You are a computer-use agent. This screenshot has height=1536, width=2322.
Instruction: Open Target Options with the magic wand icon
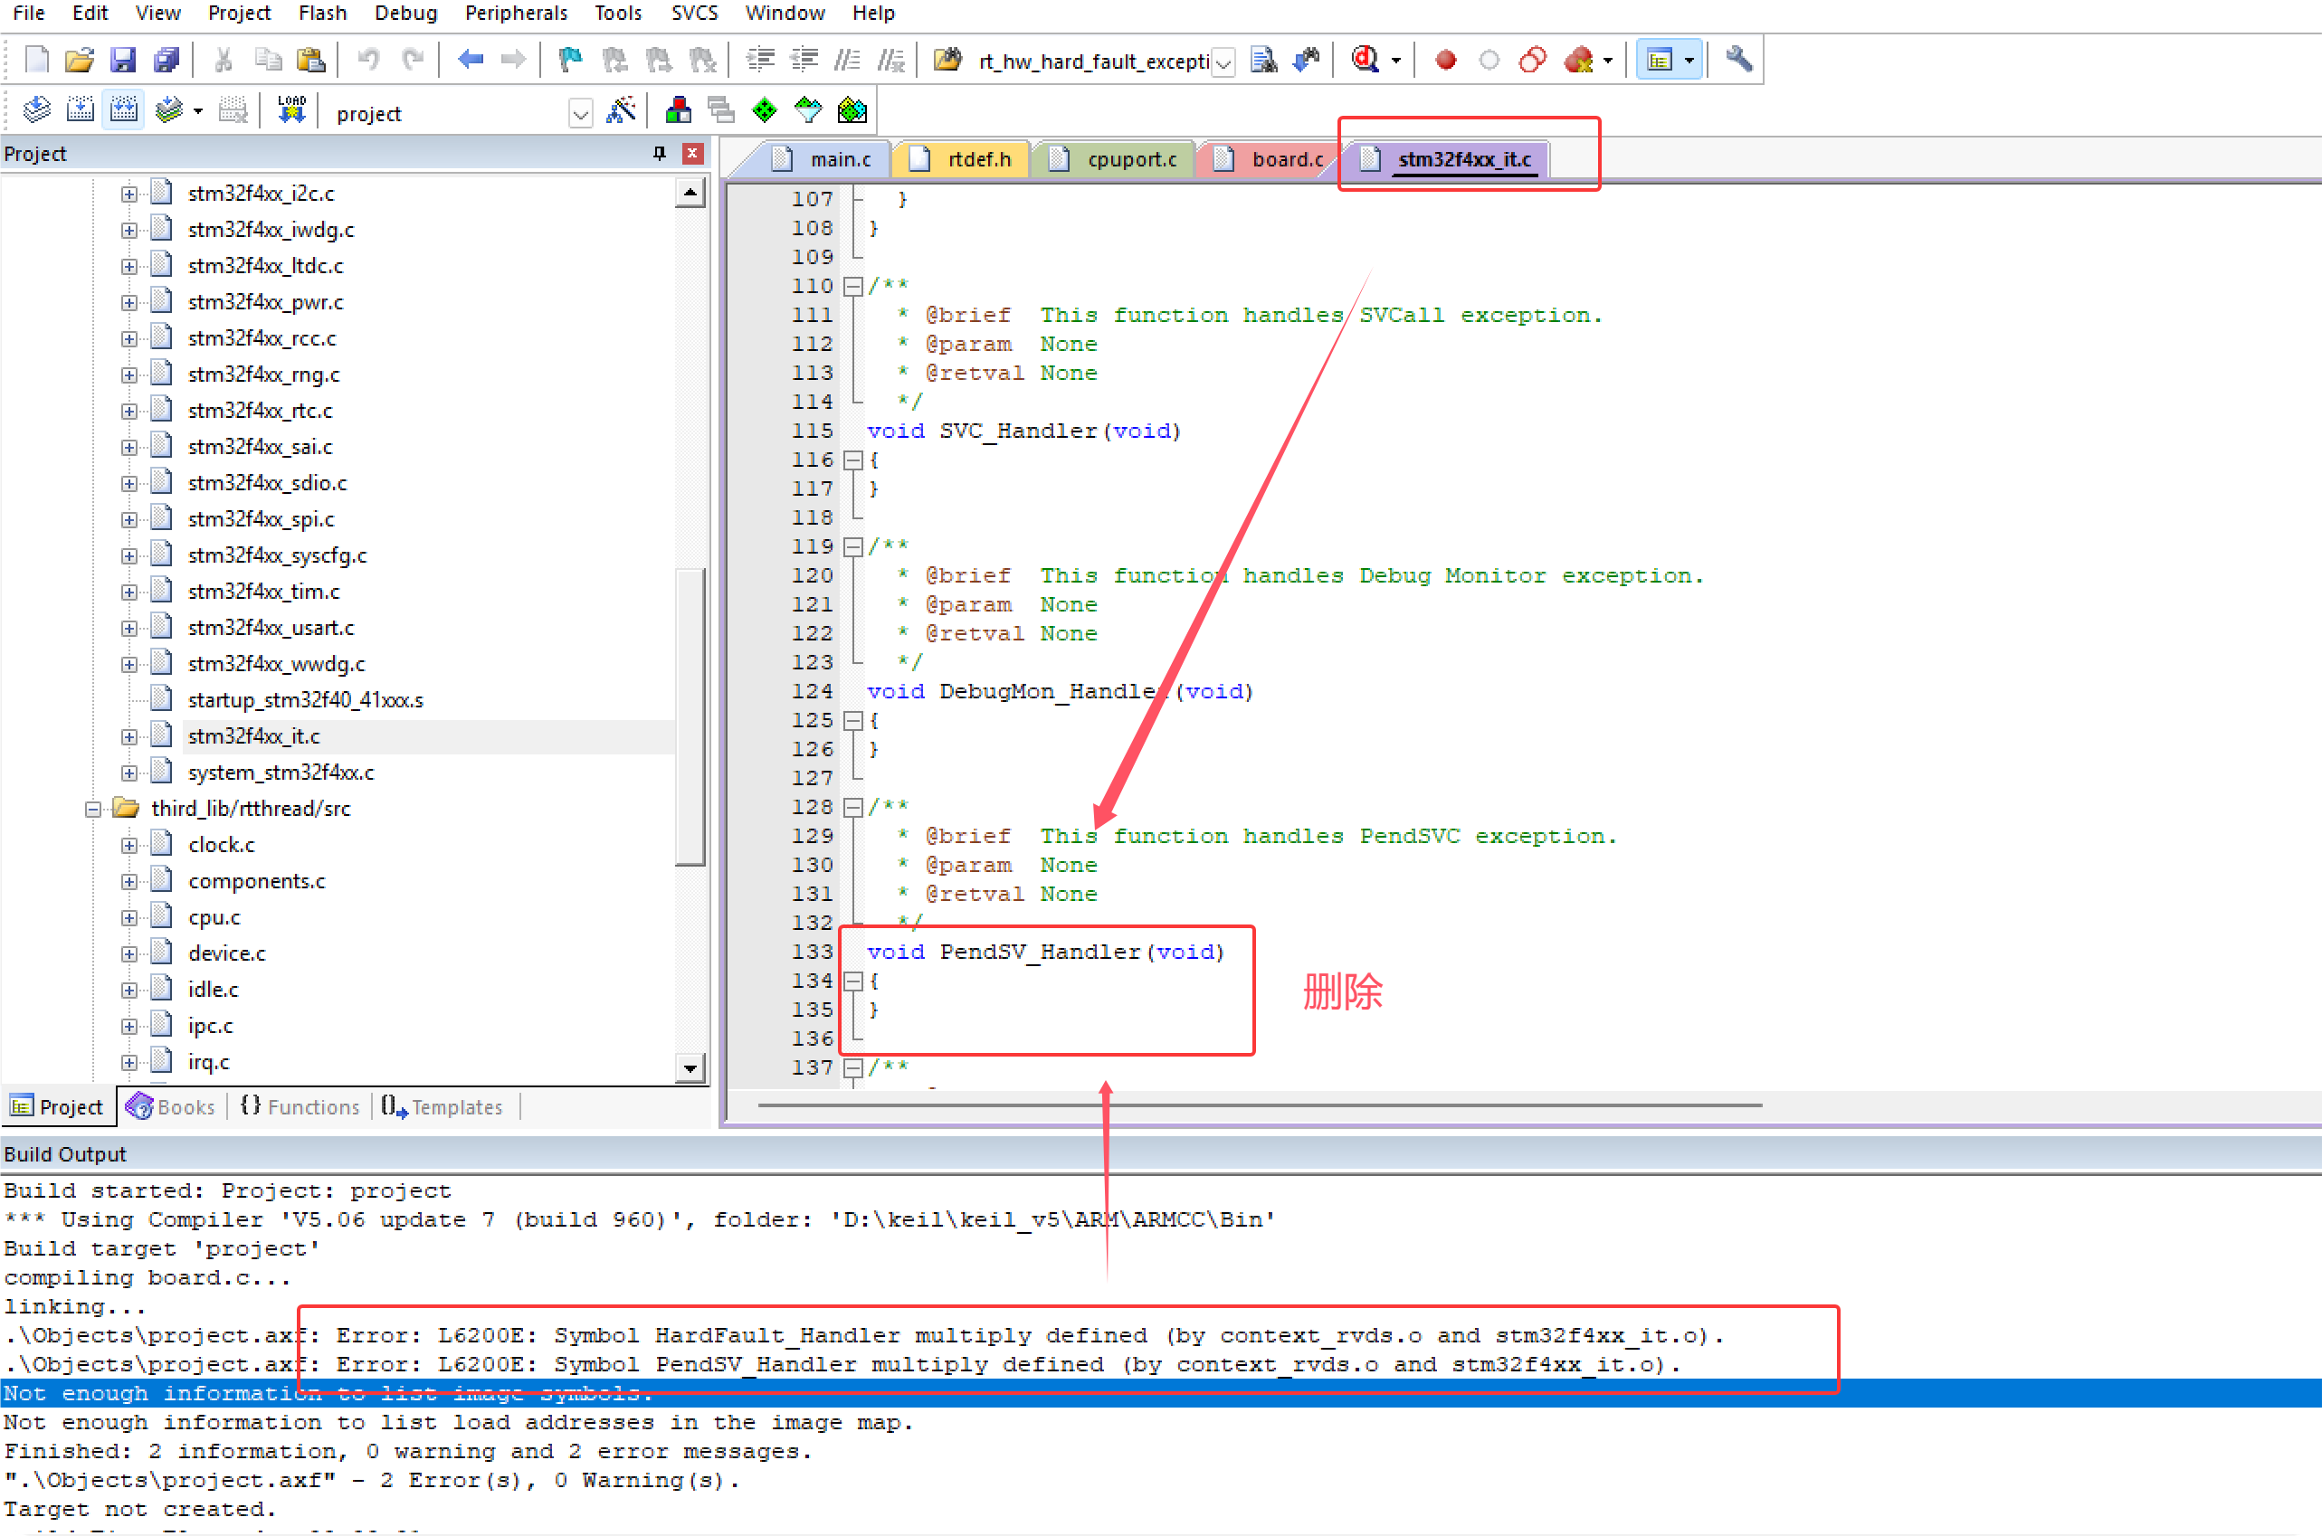[x=623, y=109]
